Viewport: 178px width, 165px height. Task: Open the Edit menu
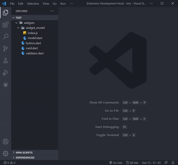coord(21,4)
